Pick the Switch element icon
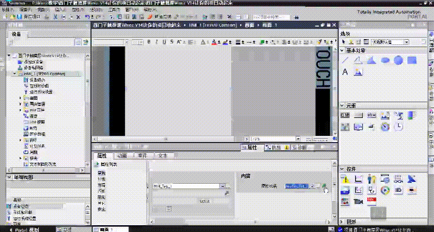Image resolution: width=434 pixels, height=232 pixels. 345,127
